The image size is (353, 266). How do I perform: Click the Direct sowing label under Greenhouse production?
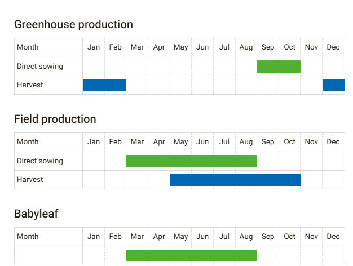tap(39, 66)
